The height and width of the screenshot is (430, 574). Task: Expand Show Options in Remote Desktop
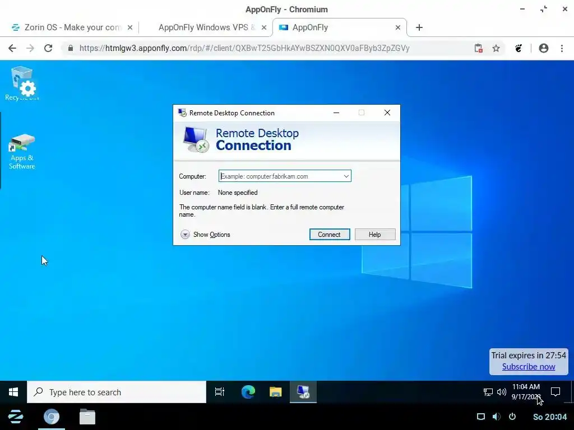pyautogui.click(x=205, y=235)
